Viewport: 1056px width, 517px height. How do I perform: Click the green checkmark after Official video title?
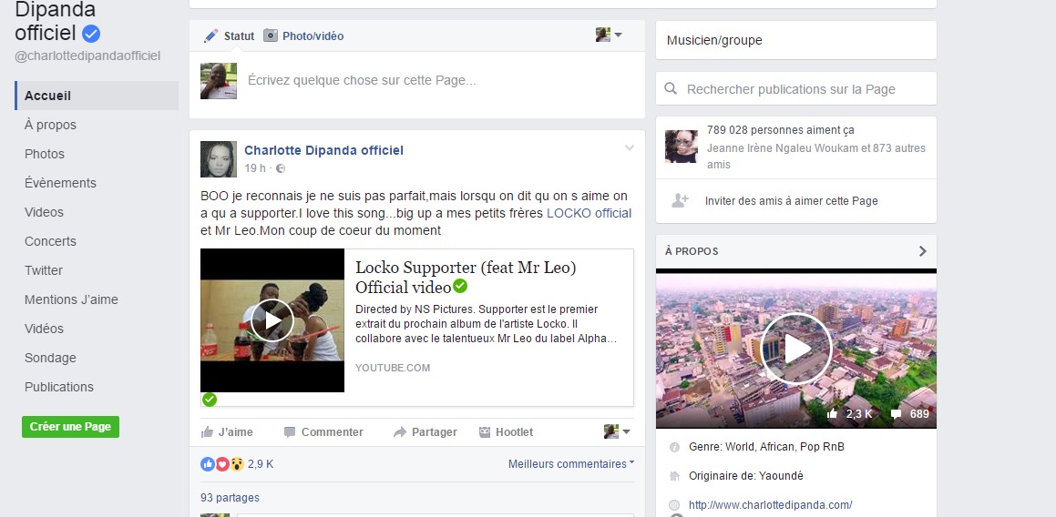(460, 287)
